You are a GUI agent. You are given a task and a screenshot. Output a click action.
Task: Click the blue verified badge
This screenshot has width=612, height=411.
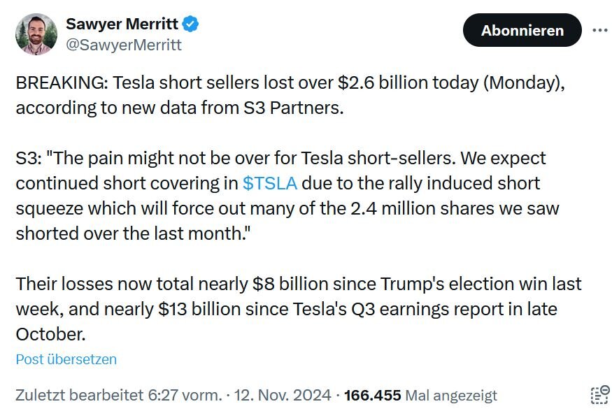190,24
